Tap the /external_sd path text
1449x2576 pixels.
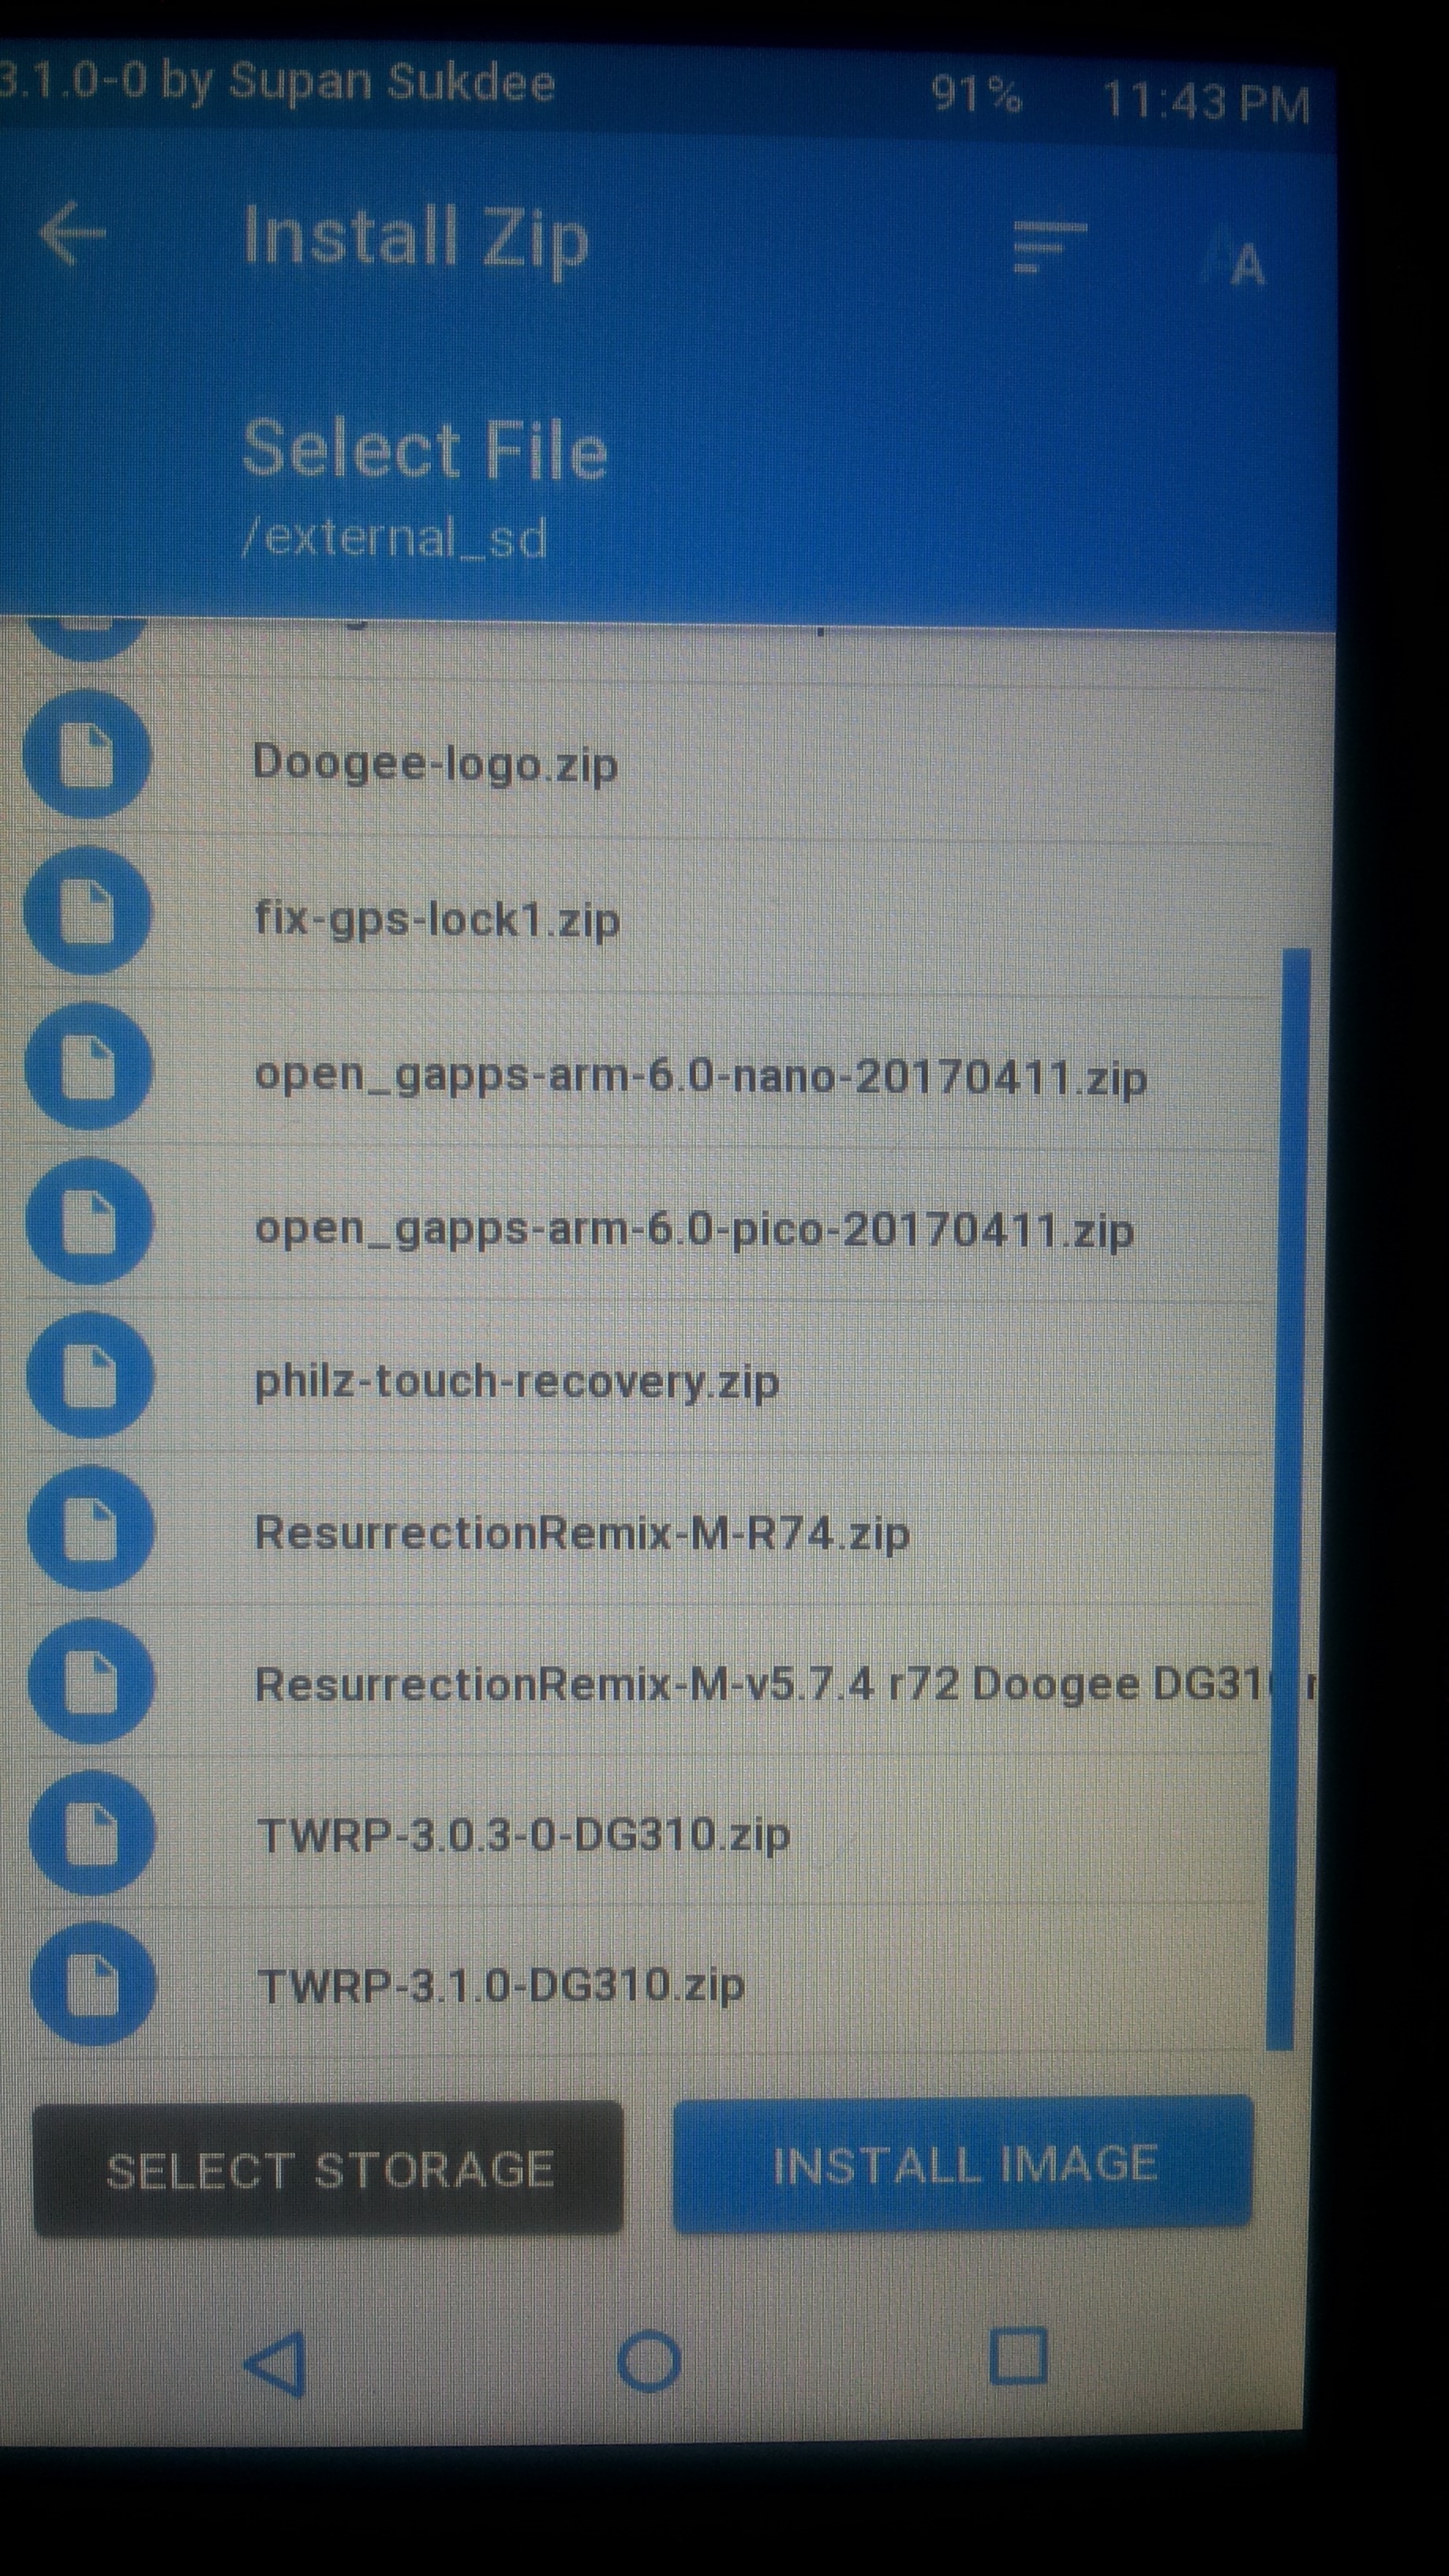(x=394, y=538)
